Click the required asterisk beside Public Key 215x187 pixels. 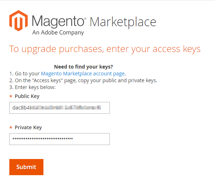(11, 97)
